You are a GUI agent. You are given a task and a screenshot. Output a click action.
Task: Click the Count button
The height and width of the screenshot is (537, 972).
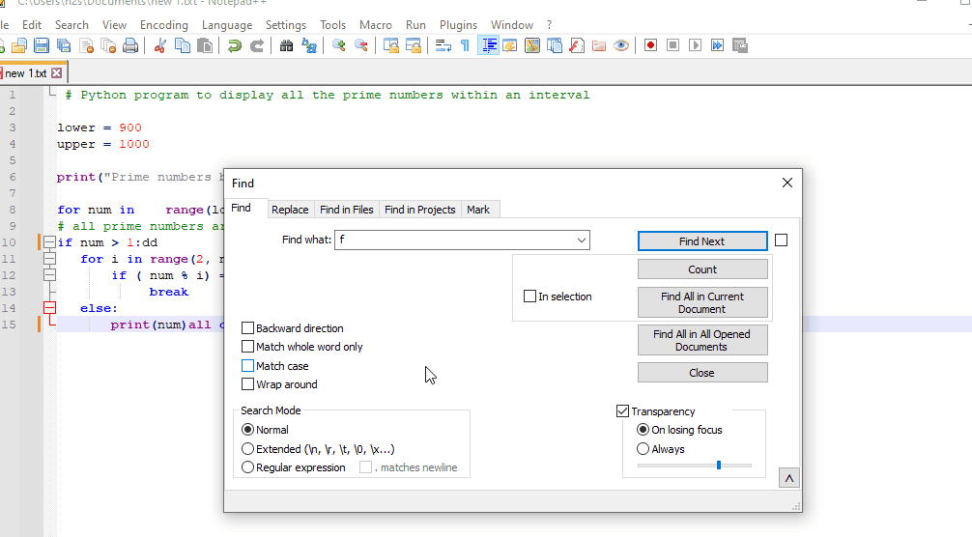coord(702,269)
